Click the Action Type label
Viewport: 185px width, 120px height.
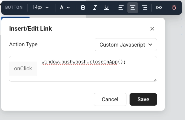(23, 44)
